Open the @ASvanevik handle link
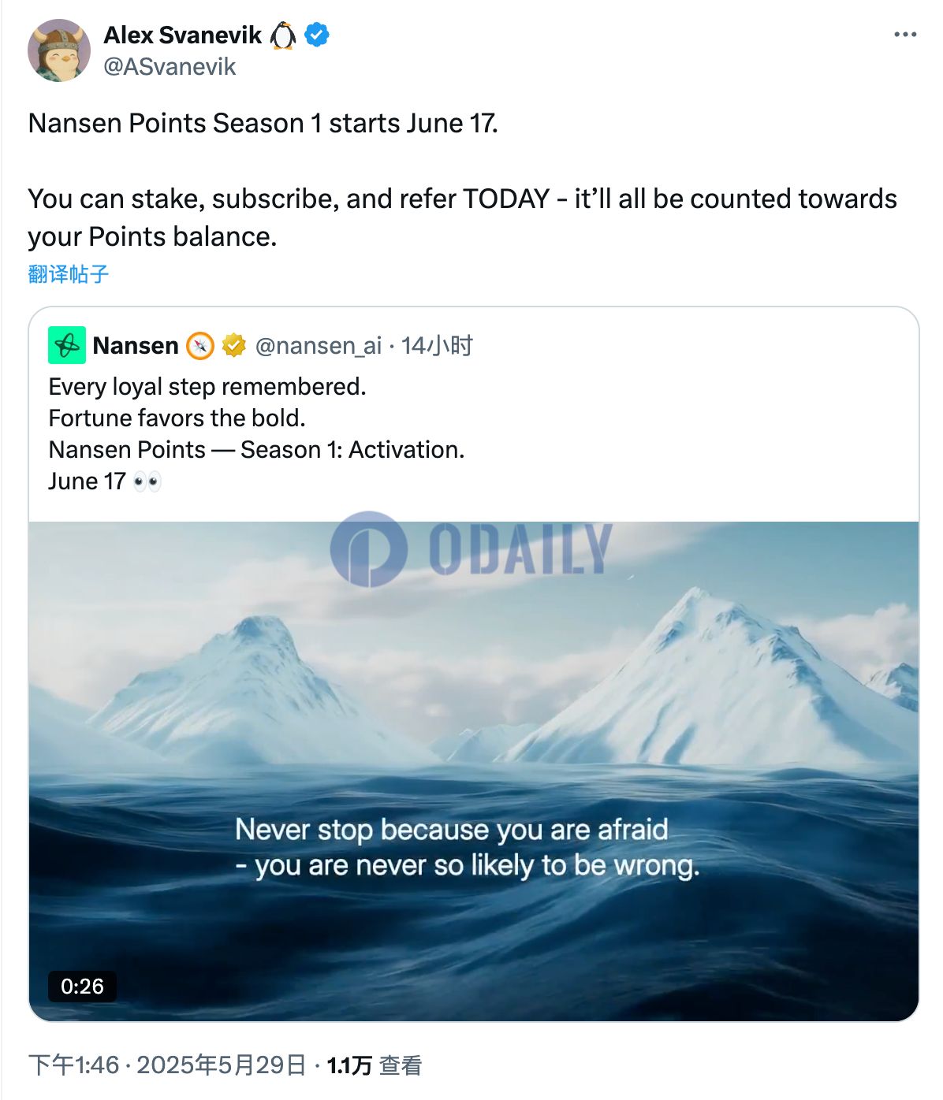This screenshot has height=1100, width=943. point(170,66)
